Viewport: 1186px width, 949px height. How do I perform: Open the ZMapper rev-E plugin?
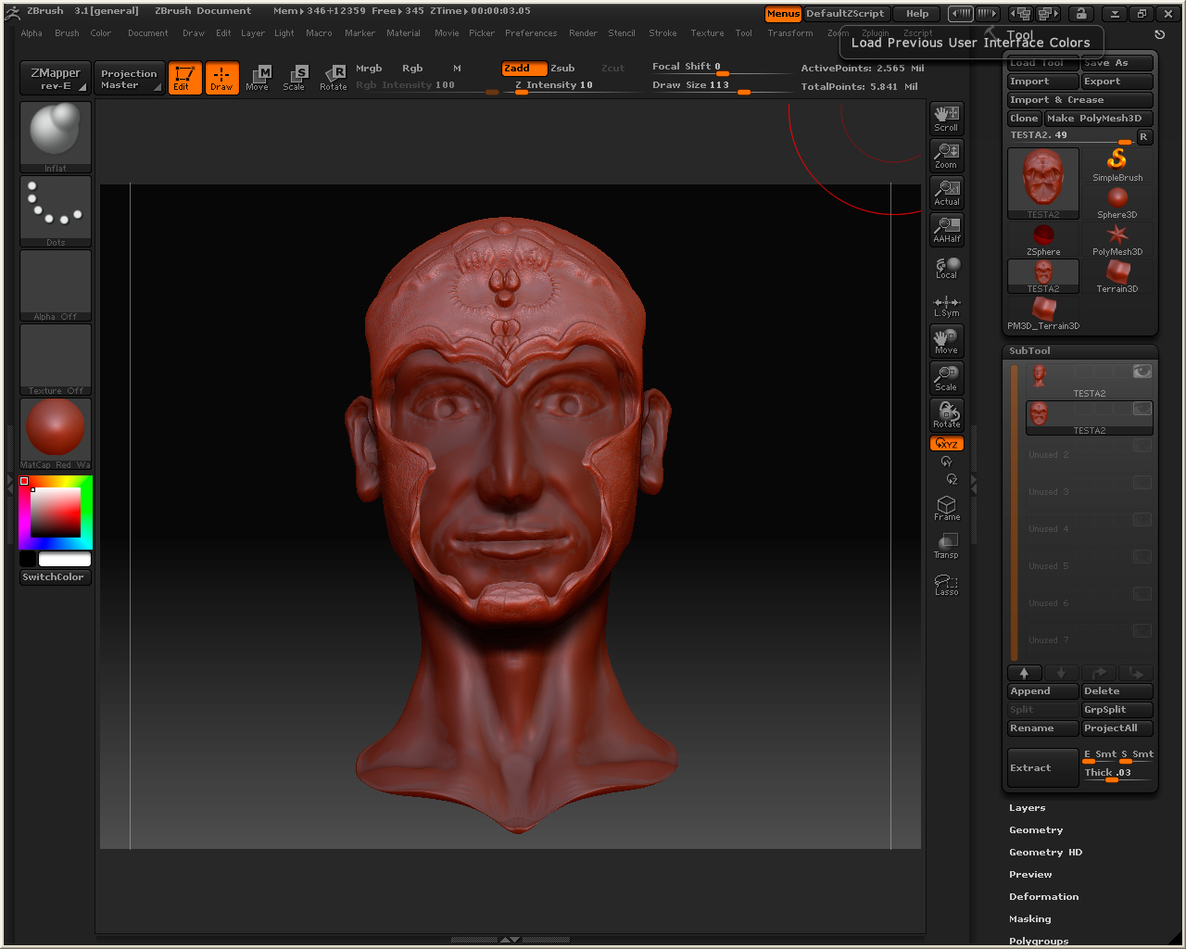click(56, 79)
